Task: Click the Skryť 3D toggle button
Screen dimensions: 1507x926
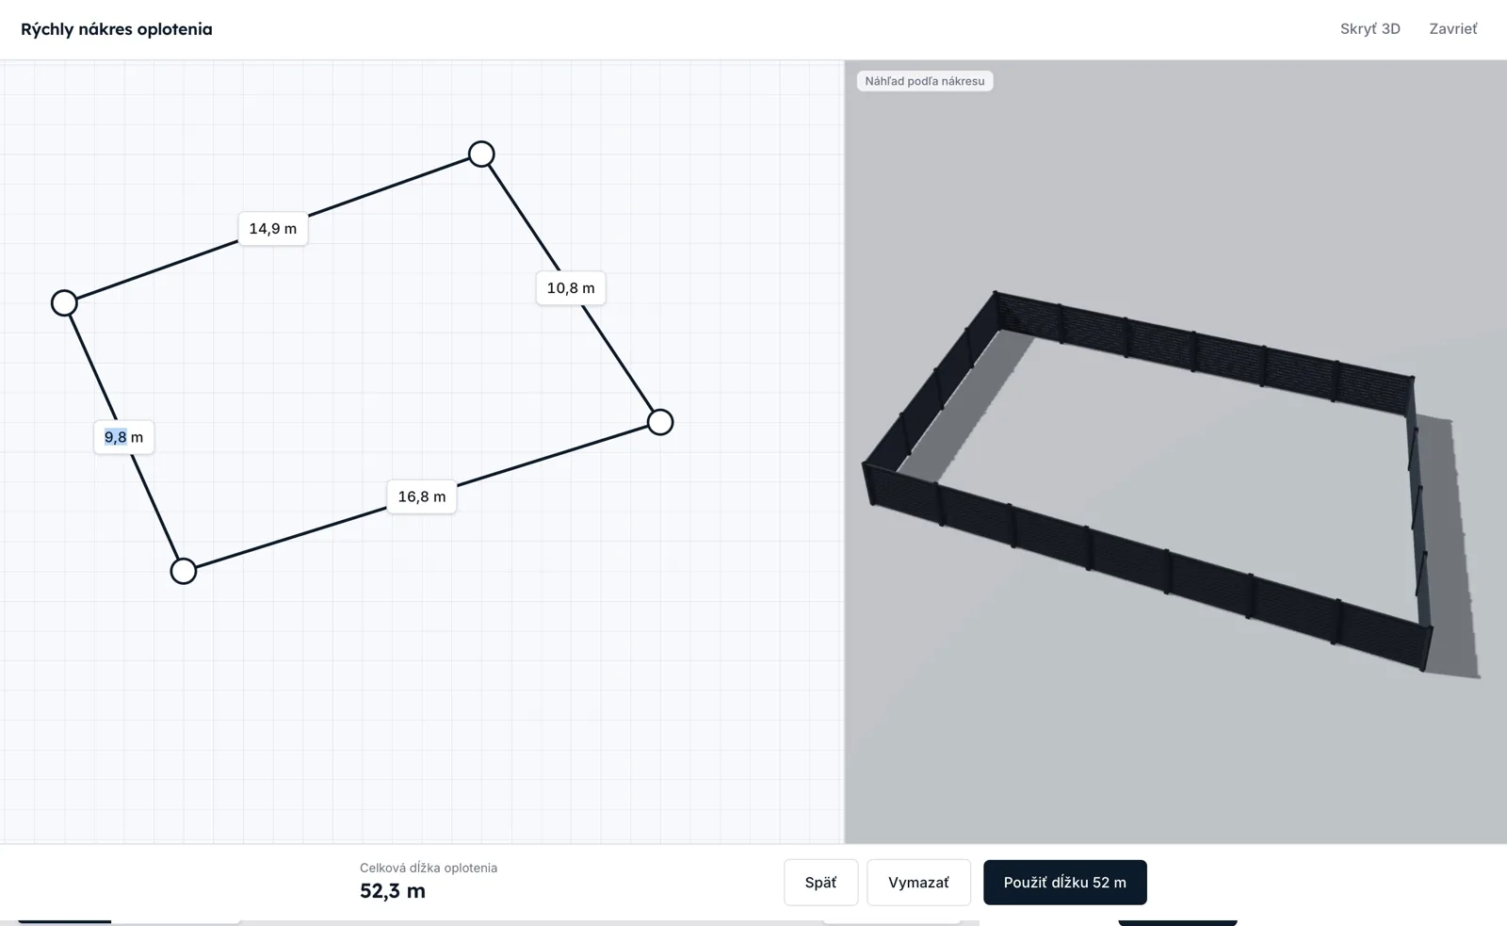Action: tap(1369, 29)
